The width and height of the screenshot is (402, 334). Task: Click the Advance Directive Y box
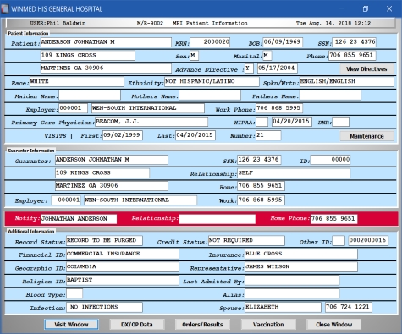tap(249, 68)
